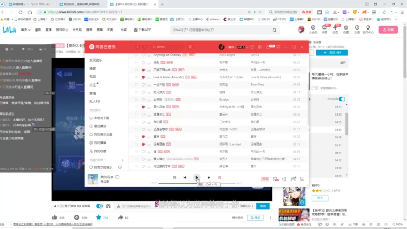Click the bilibili 投稿 upload button
Image resolution: width=407 pixels, height=229 pixels.
tap(388, 30)
